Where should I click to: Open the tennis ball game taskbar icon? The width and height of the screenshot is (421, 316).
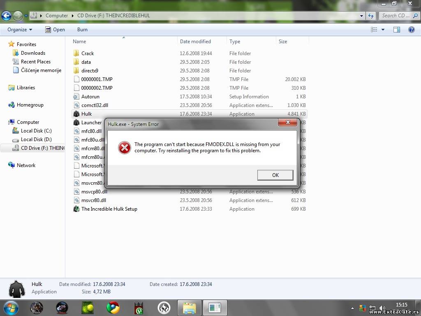click(x=88, y=308)
